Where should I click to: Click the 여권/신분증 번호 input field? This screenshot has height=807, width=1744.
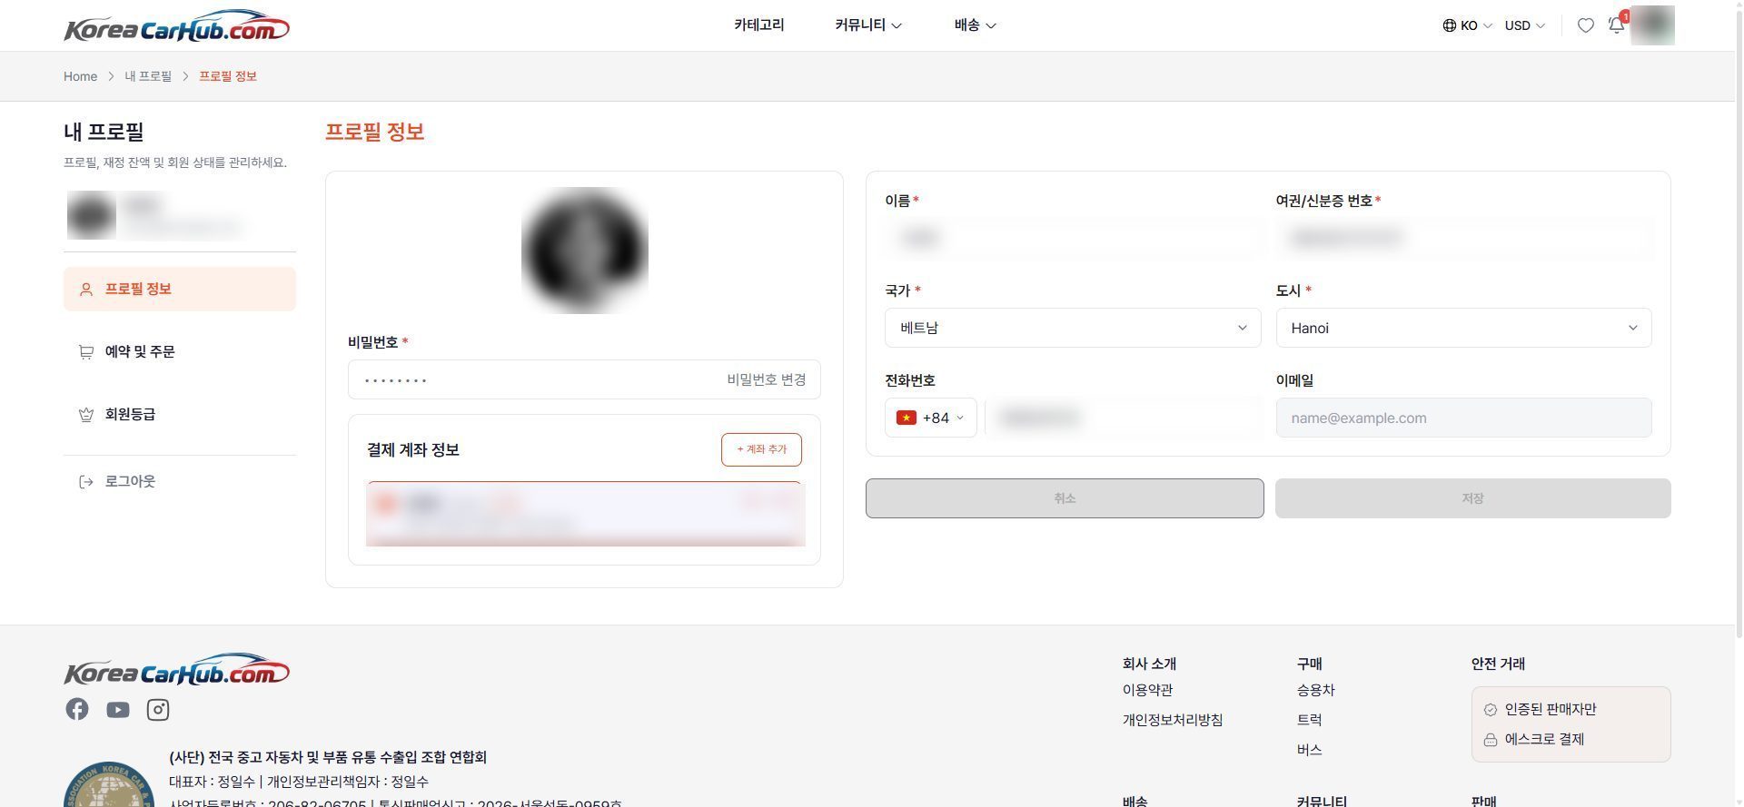tap(1463, 238)
